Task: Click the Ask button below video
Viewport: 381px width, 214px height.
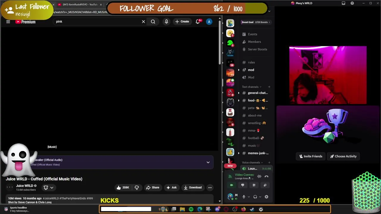Action: [171, 188]
